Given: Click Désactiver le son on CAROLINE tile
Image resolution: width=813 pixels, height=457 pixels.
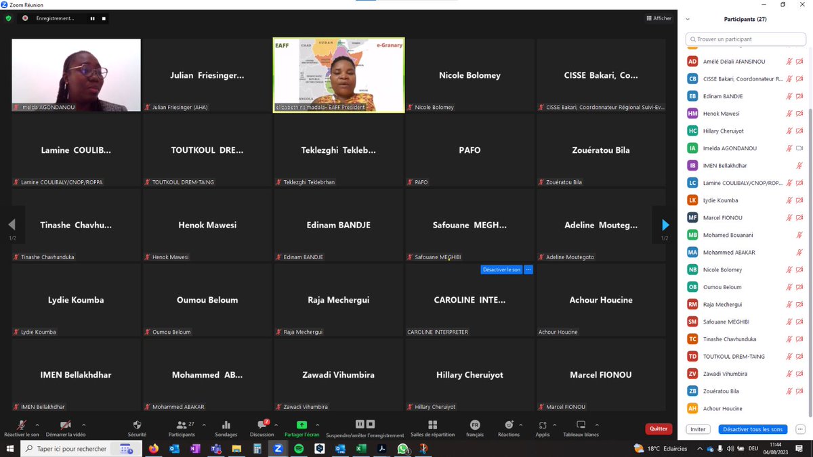Looking at the screenshot, I should [501, 269].
